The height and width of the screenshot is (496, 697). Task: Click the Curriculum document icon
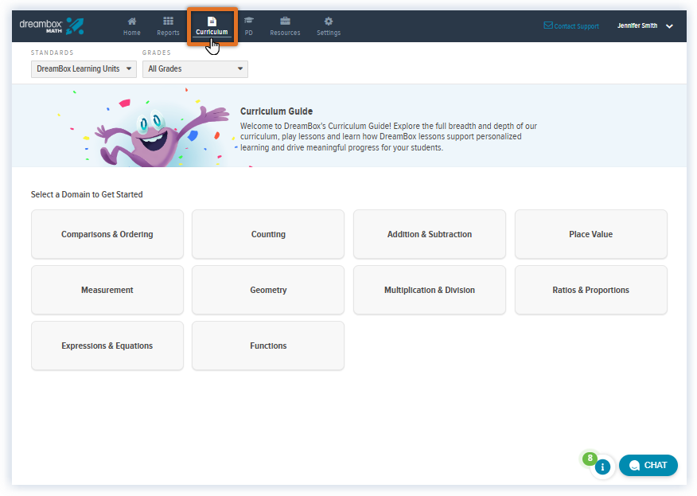[x=212, y=22]
